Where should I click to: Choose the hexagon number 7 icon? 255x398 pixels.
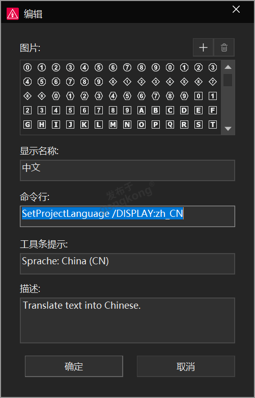(156, 96)
